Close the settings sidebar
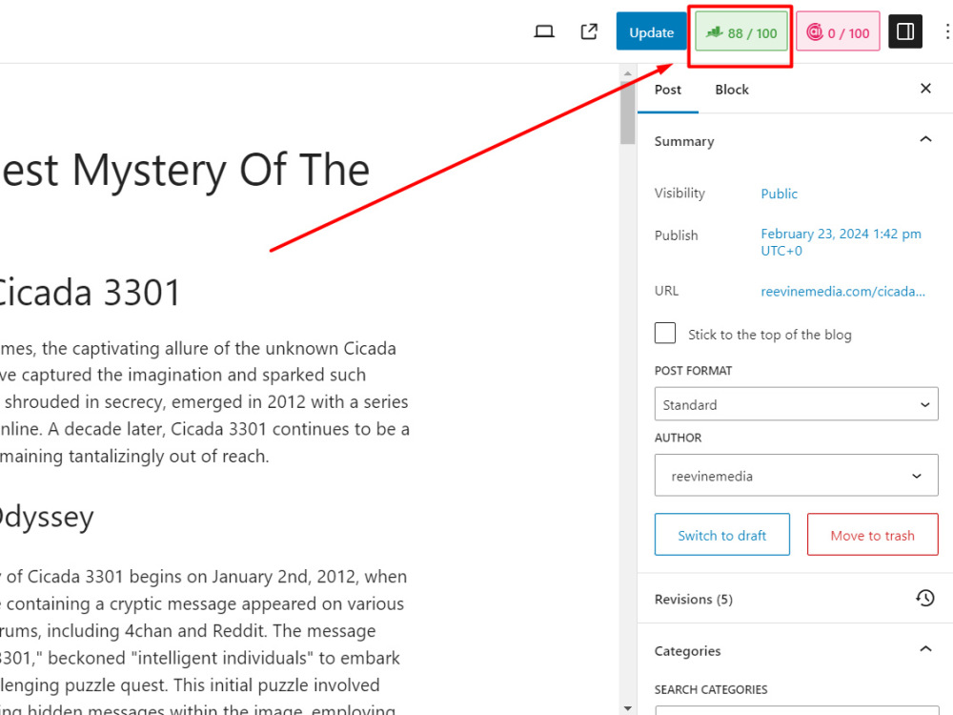 (925, 89)
